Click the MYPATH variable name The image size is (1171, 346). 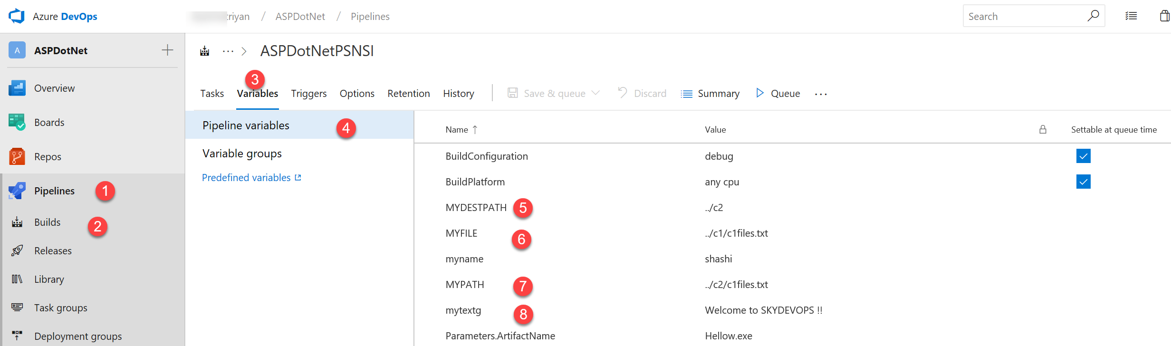point(465,285)
